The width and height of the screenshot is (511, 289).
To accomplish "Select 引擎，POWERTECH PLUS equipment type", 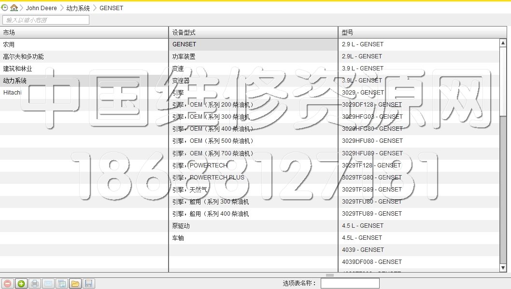I will (208, 178).
